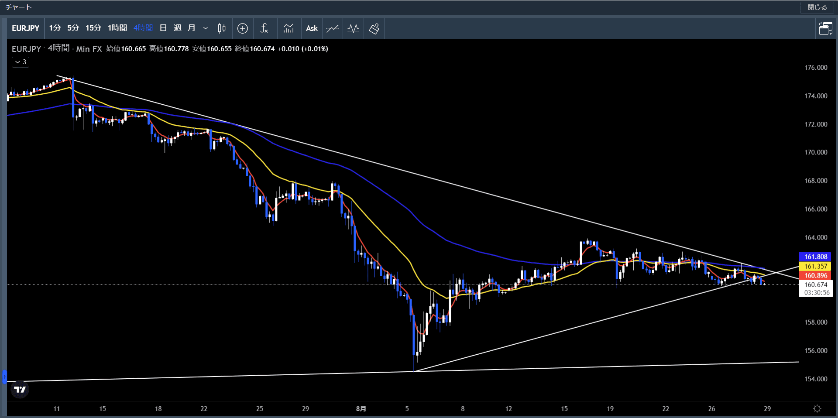
Task: Open the indicators fx function menu
Action: [x=264, y=28]
